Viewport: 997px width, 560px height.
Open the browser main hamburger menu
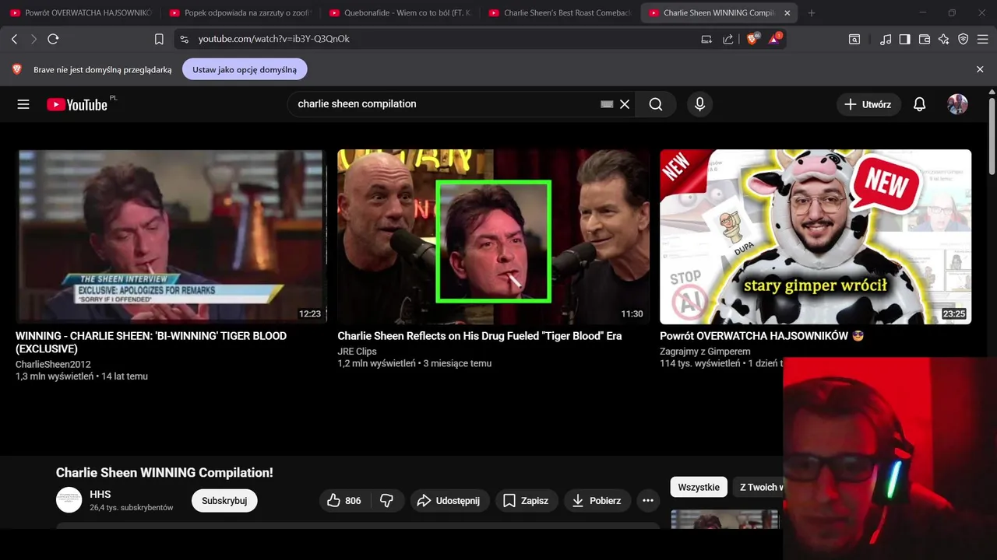coord(983,39)
